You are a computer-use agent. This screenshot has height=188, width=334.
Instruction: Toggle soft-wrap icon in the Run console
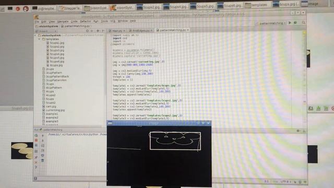(x=43, y=146)
